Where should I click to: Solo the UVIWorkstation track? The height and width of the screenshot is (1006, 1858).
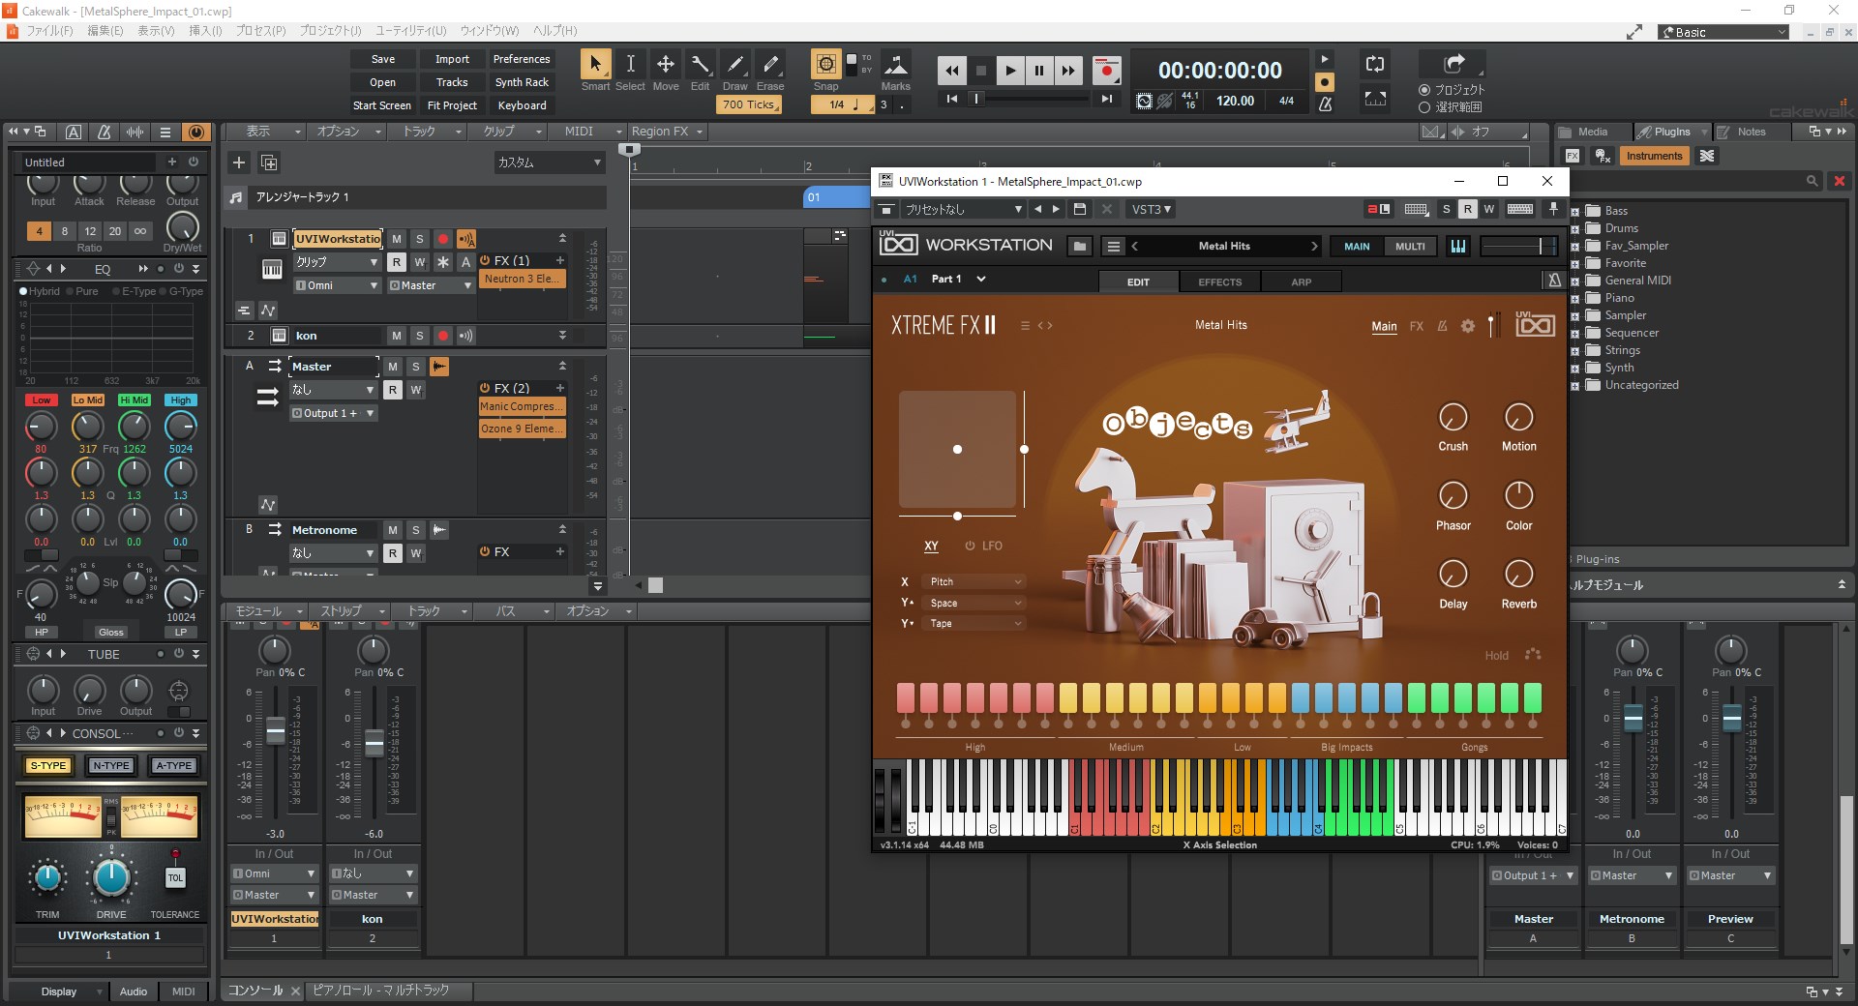click(419, 239)
